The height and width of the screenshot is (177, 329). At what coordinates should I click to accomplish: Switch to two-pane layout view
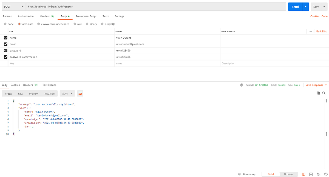311,174
